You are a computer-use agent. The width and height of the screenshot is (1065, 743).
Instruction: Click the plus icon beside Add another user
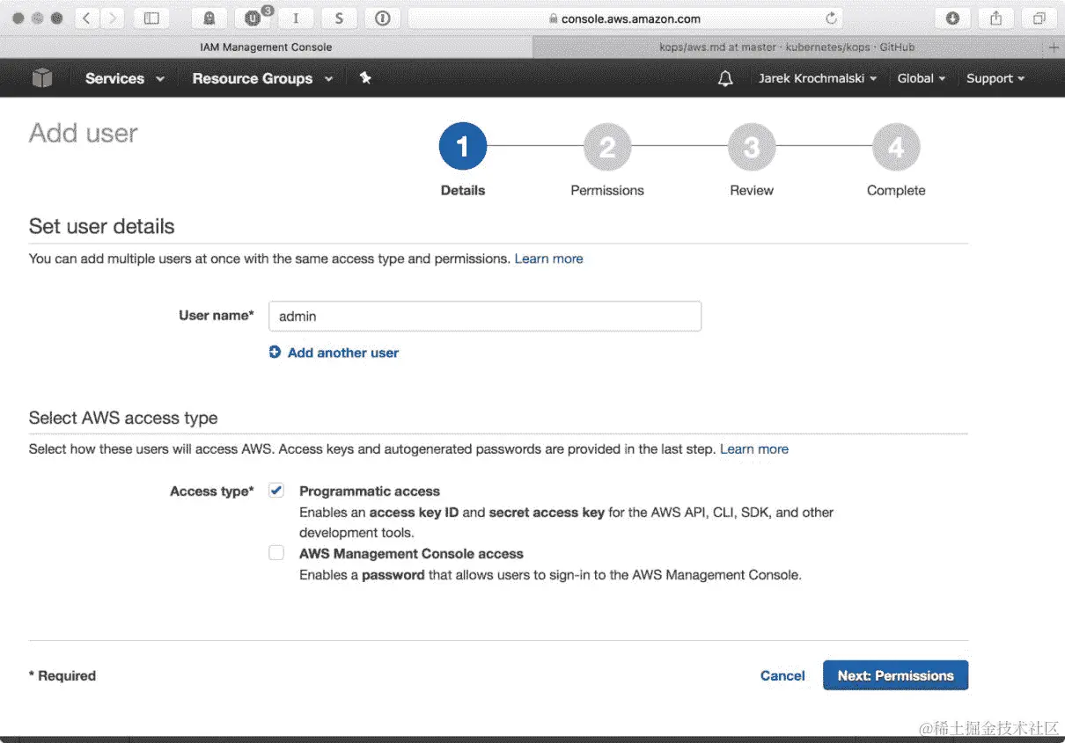(x=275, y=352)
